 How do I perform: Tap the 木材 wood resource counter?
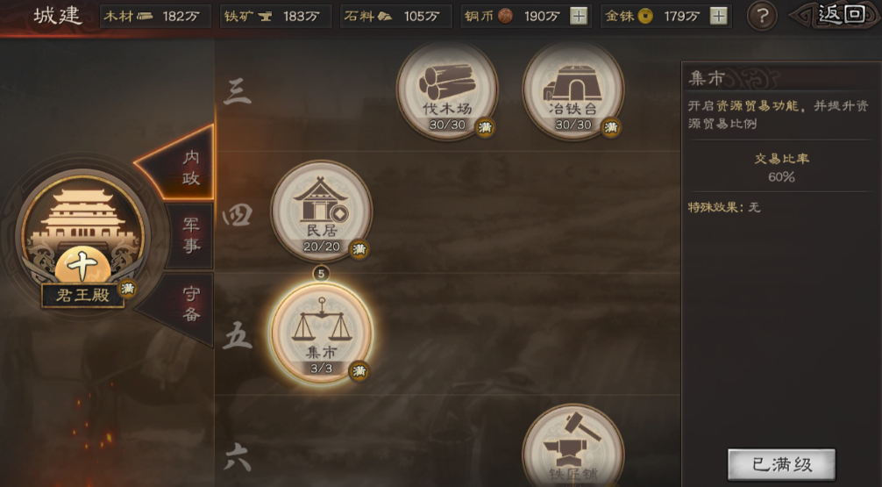[155, 17]
